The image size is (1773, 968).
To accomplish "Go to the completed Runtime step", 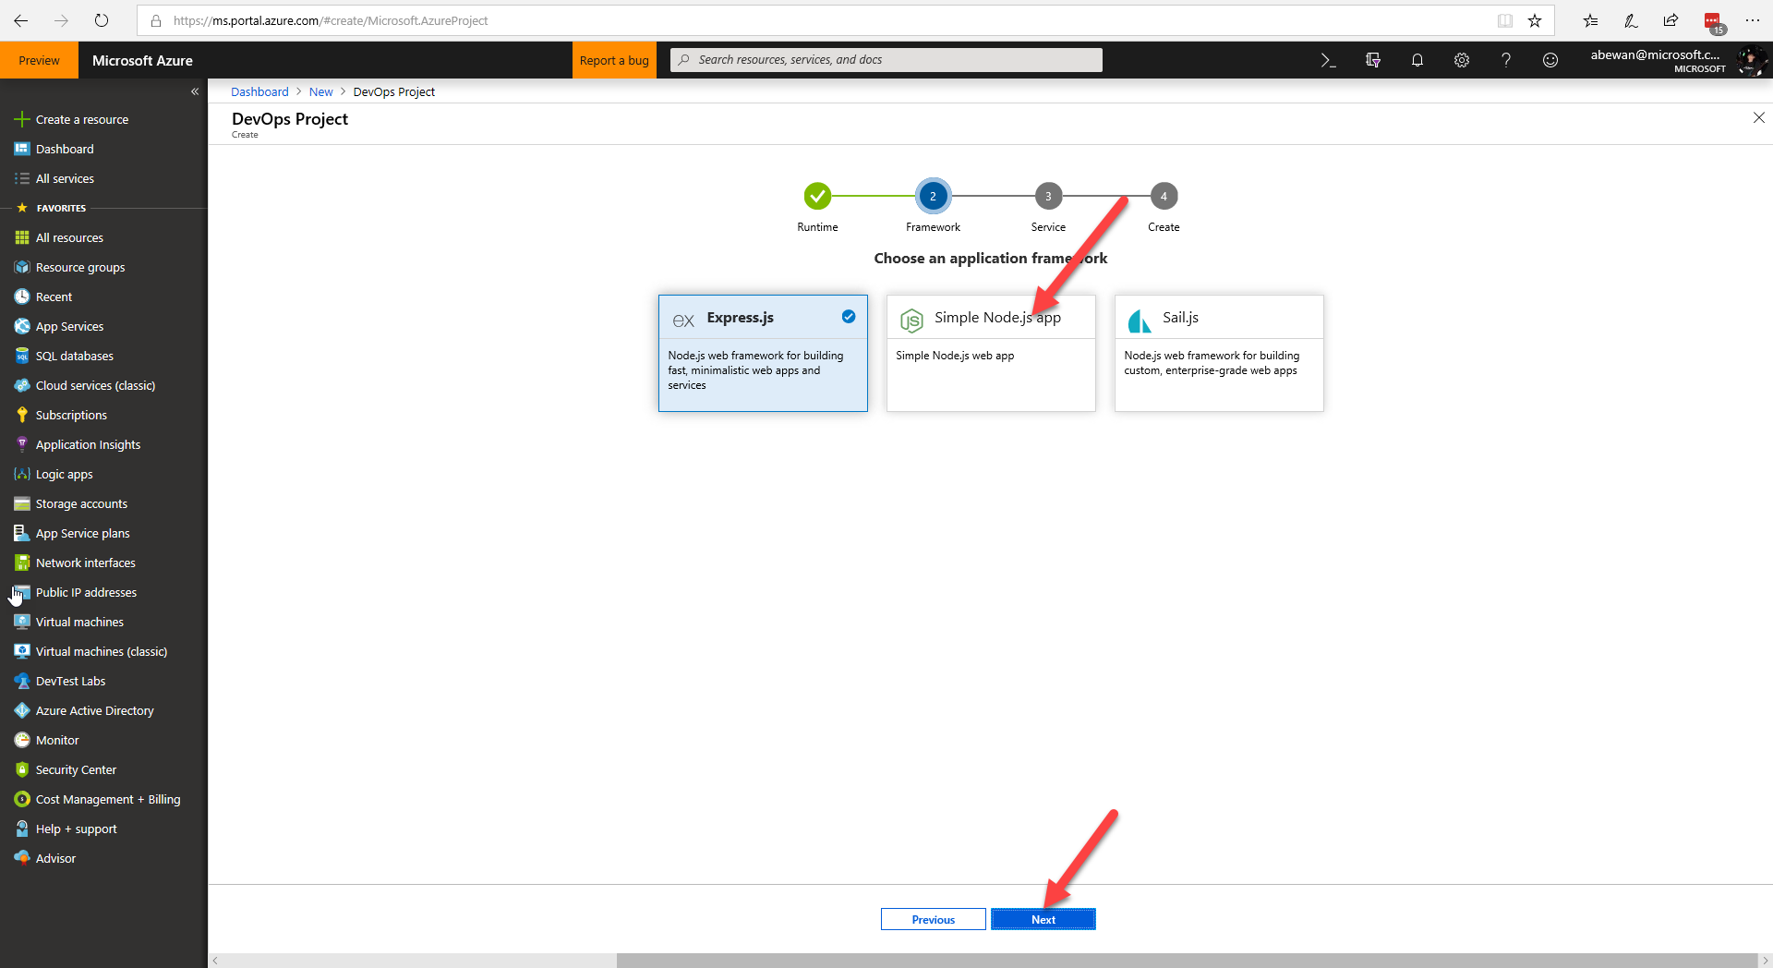I will pyautogui.click(x=817, y=196).
